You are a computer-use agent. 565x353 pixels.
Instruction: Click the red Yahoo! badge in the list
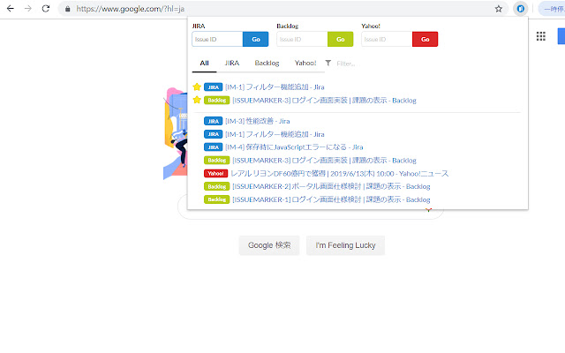pyautogui.click(x=215, y=174)
